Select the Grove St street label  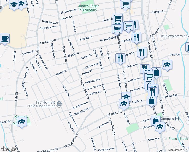(x=155, y=33)
